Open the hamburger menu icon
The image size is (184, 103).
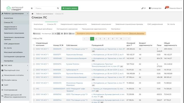pos(32,8)
